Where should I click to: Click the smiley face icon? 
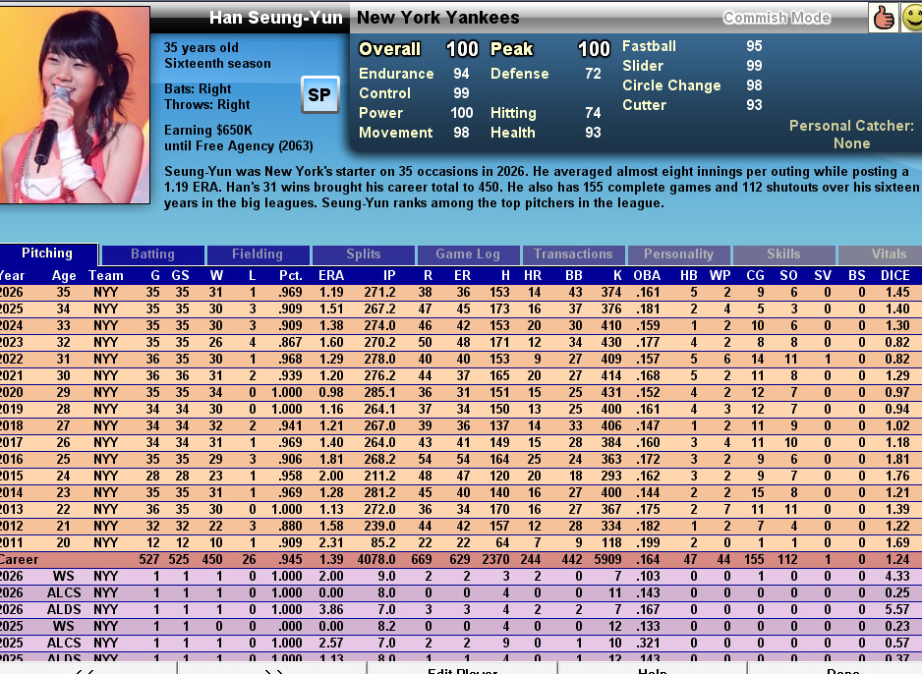912,18
